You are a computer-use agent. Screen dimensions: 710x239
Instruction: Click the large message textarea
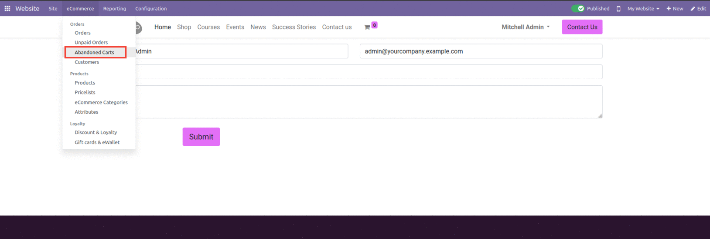click(x=369, y=102)
